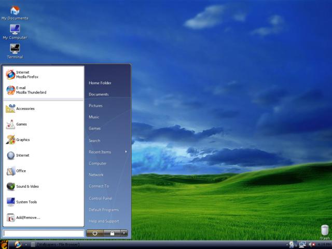Open Network in right pane
Screen dimensions: 332x249
[x=96, y=175]
